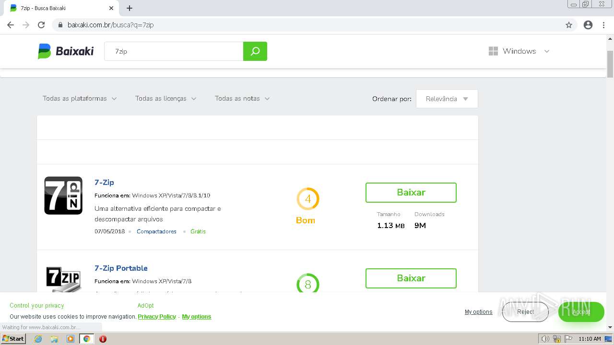This screenshot has width=614, height=345.
Task: Click the padlock site info icon
Action: pos(60,25)
